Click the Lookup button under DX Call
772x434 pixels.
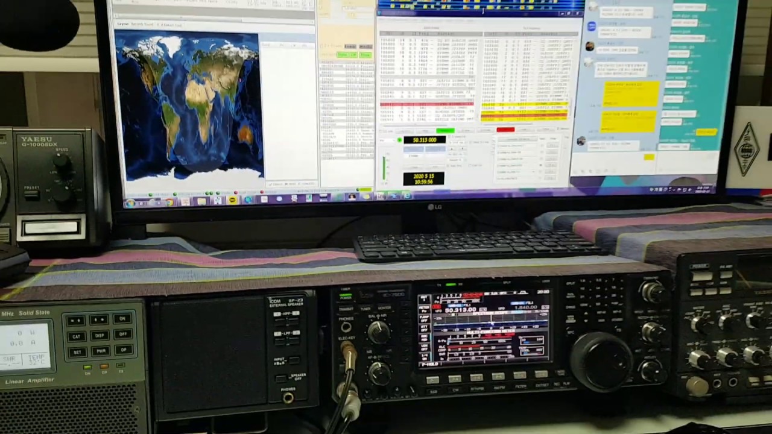pos(413,167)
